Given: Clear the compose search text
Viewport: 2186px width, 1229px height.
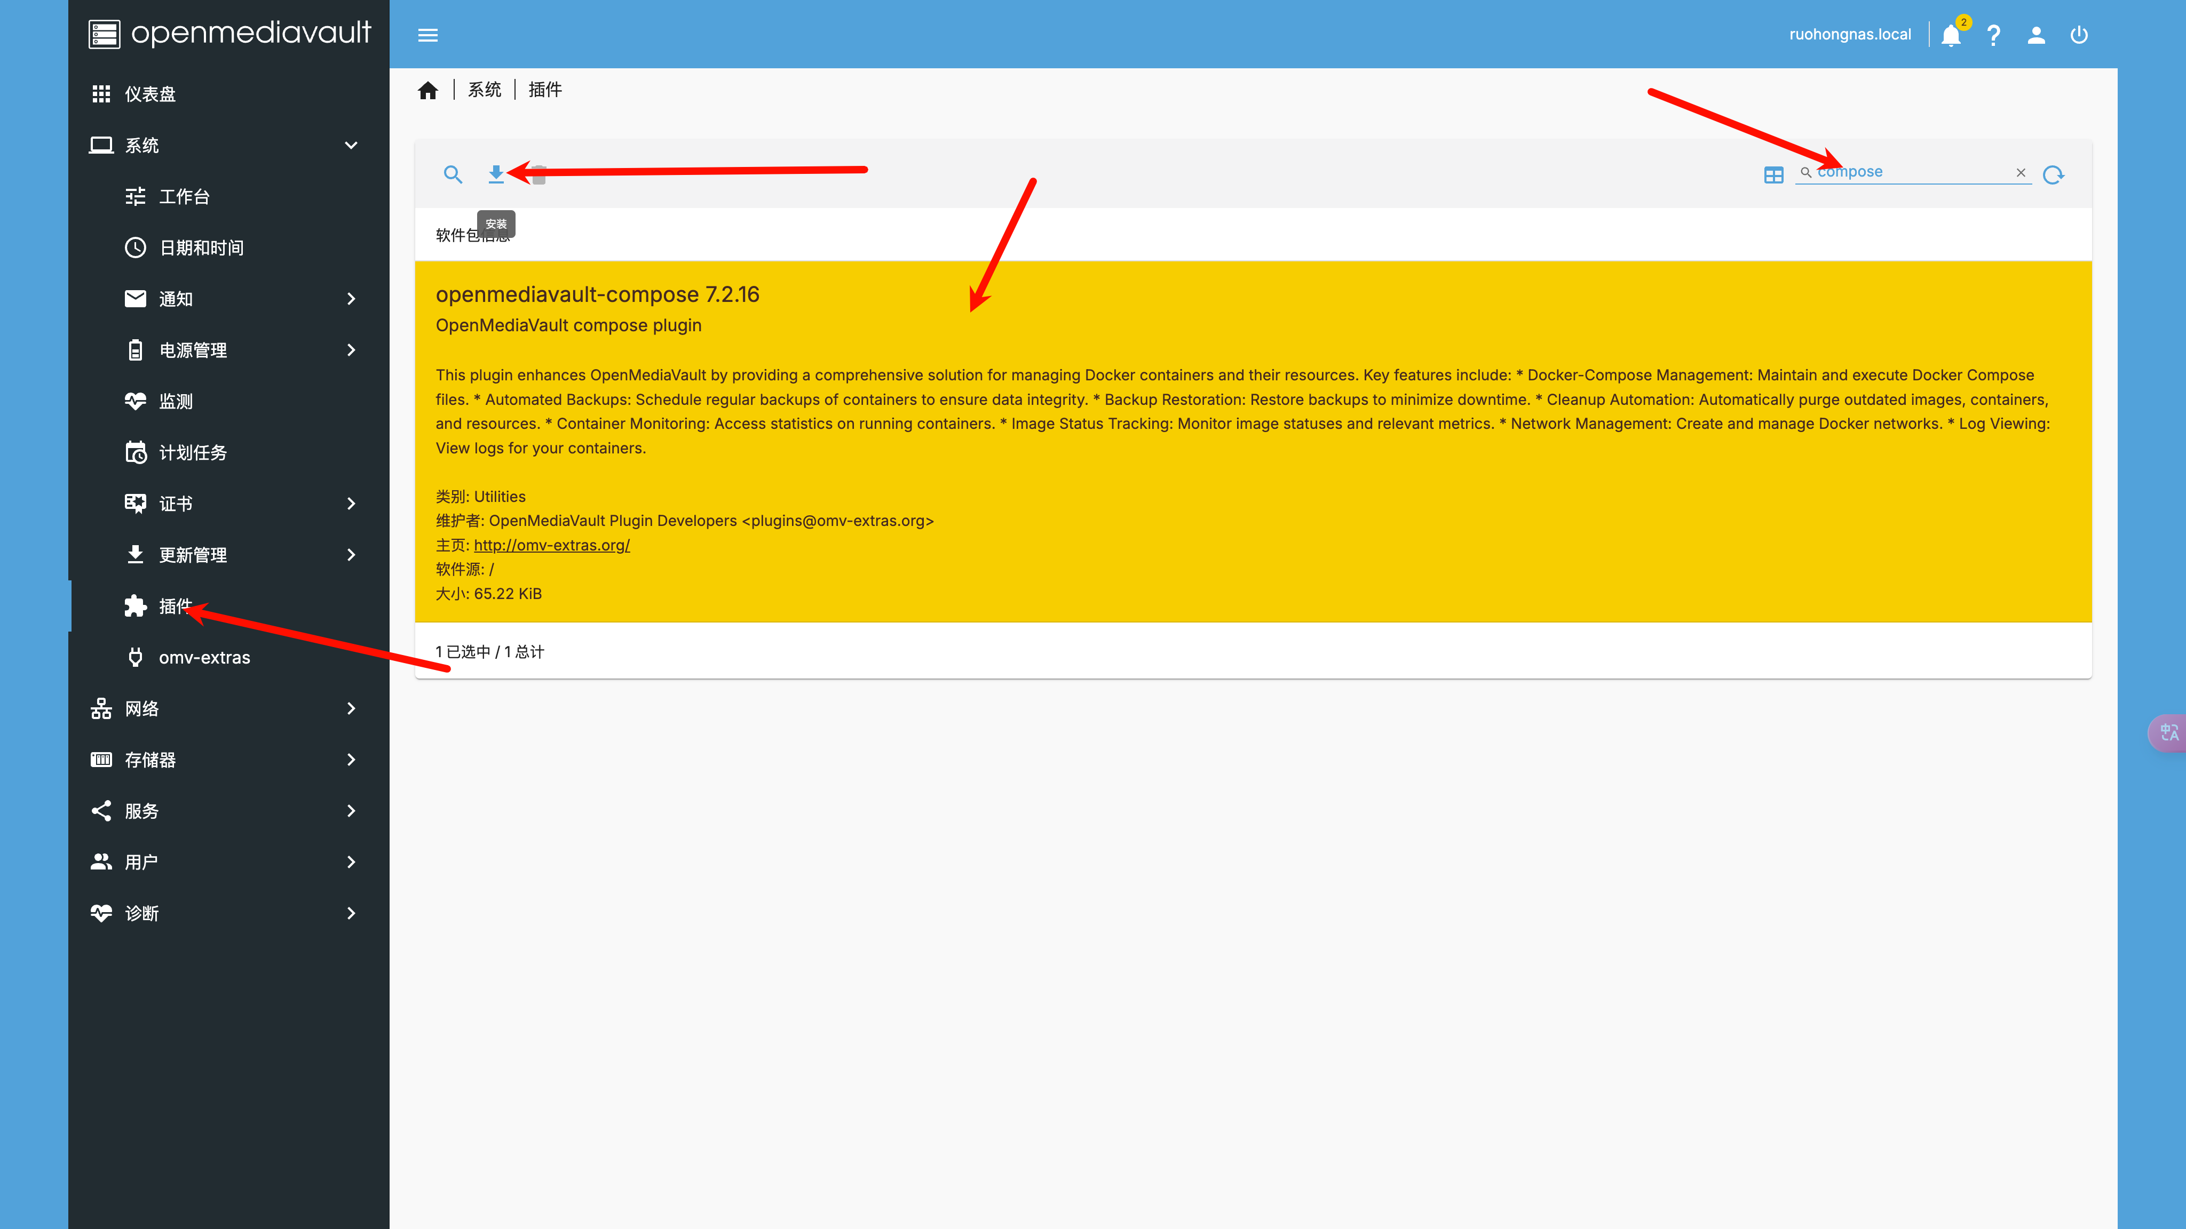Looking at the screenshot, I should (x=2021, y=172).
